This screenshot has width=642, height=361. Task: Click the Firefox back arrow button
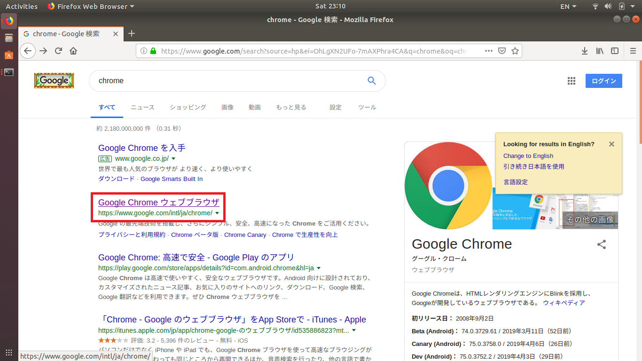[x=28, y=51]
